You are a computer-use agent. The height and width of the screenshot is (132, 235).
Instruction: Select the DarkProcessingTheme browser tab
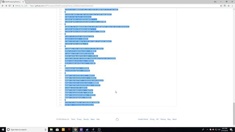click(x=13, y=2)
